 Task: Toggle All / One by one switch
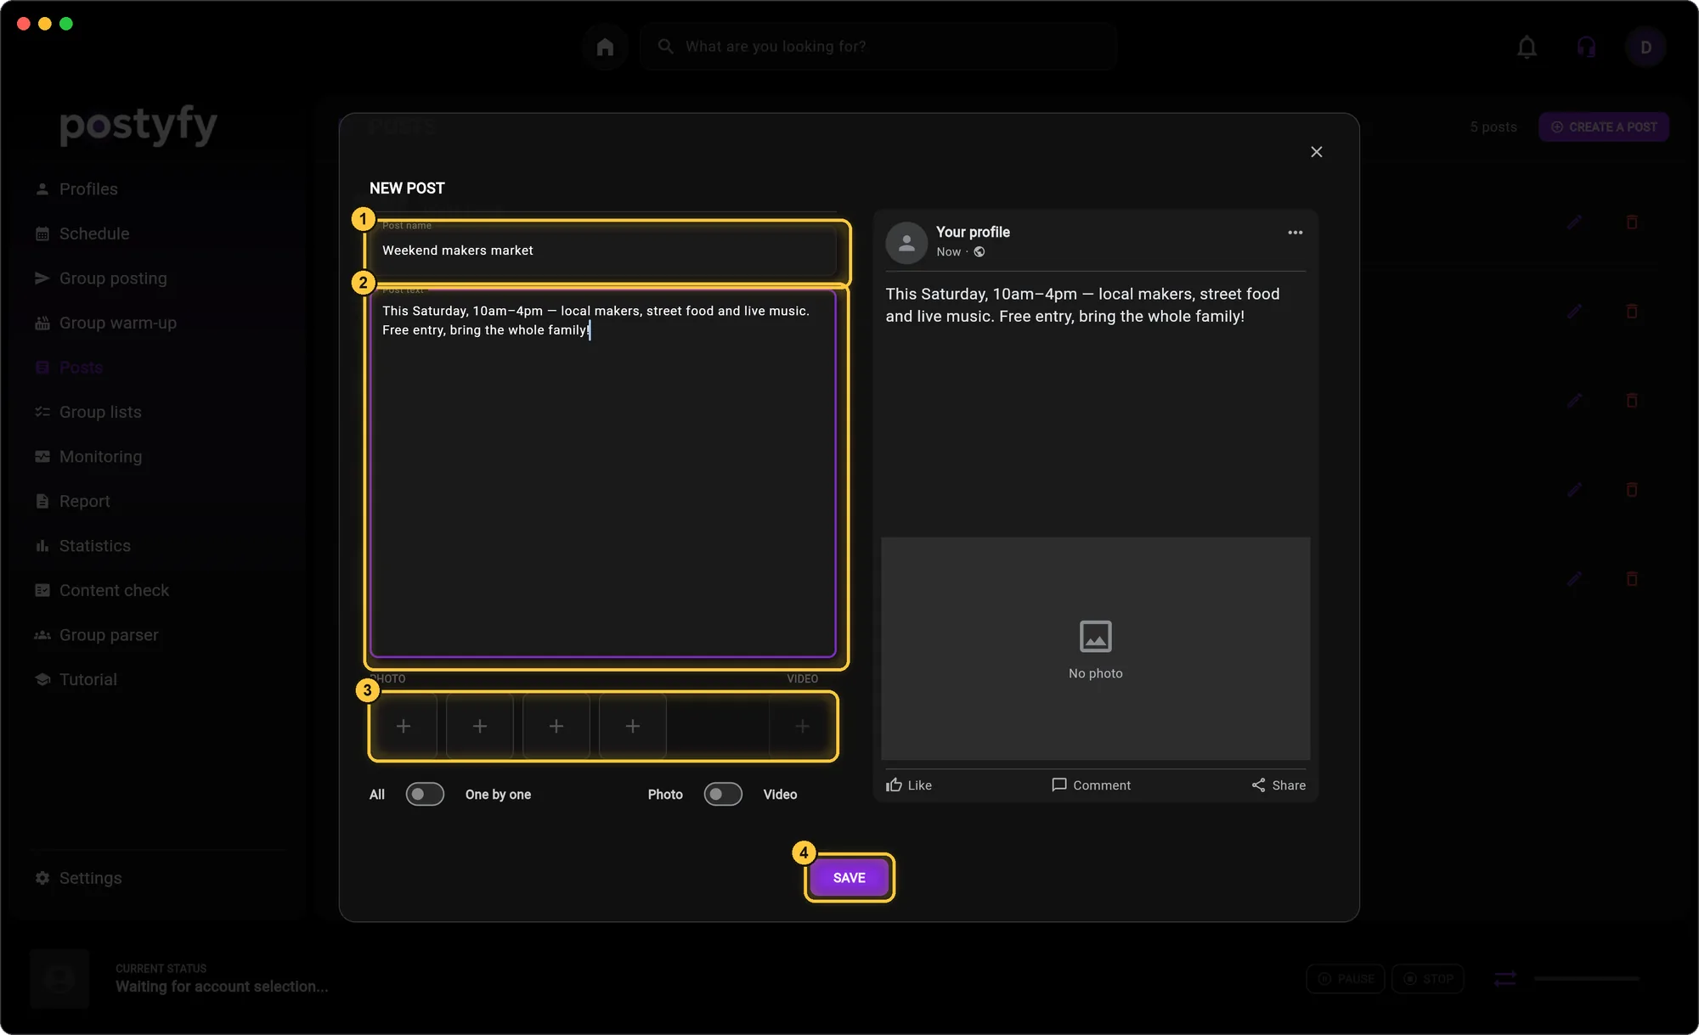(x=425, y=794)
